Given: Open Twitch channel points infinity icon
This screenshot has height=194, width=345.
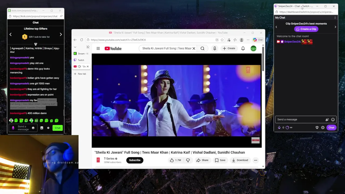Looking at the screenshot, I should click(287, 128).
